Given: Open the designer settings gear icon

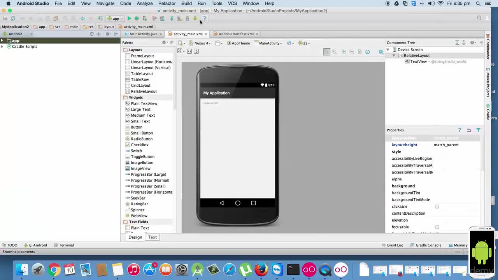Looking at the screenshot, I should tap(381, 52).
